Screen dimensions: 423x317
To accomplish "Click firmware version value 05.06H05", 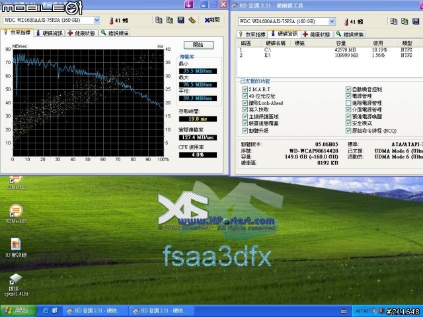I will (x=327, y=145).
